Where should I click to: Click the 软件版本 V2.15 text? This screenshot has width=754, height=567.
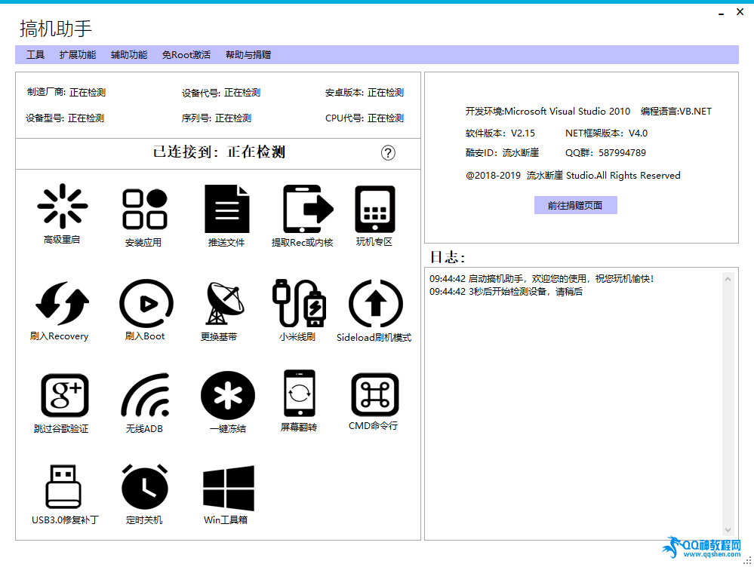tap(500, 133)
